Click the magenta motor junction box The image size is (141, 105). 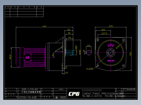(28, 58)
